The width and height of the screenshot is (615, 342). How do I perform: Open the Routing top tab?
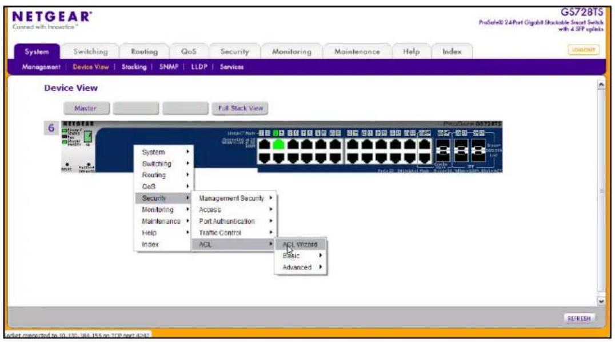pyautogui.click(x=145, y=51)
